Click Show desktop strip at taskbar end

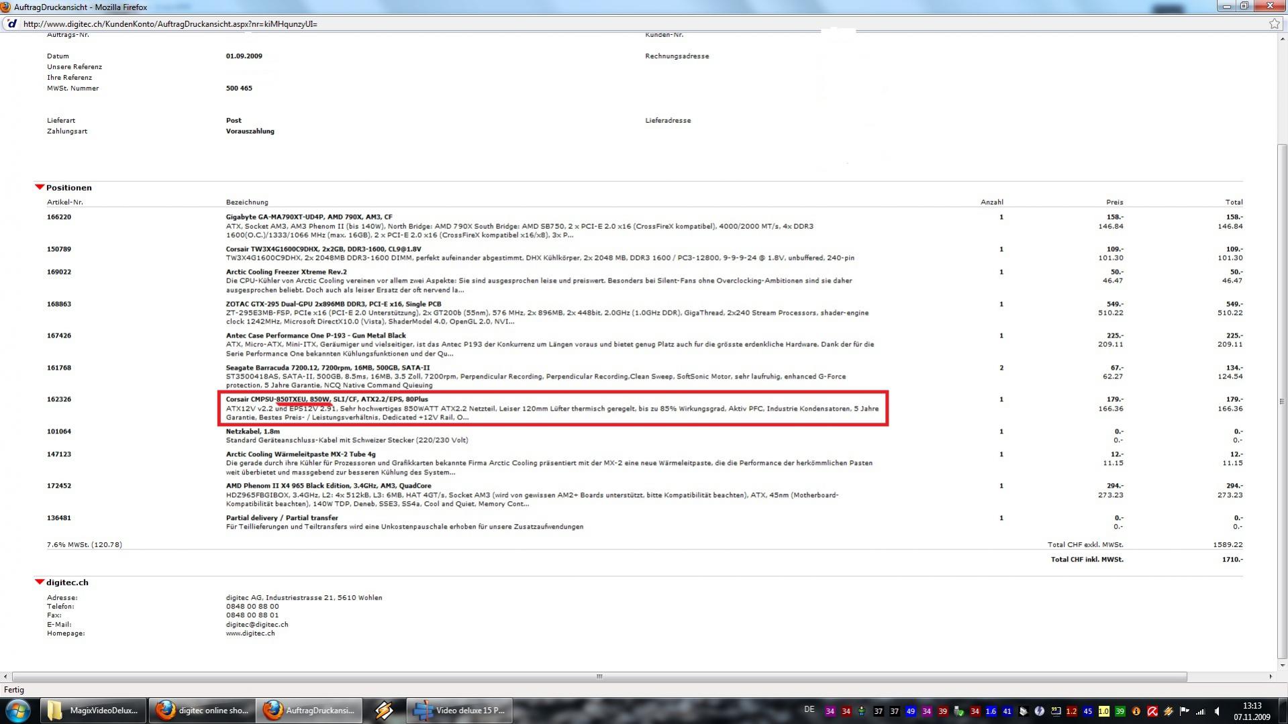(x=1283, y=711)
